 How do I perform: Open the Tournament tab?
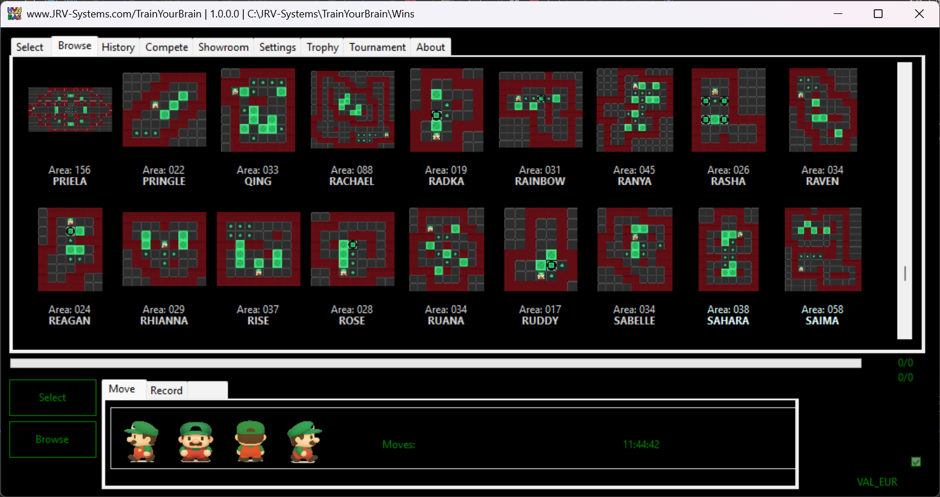(x=377, y=47)
